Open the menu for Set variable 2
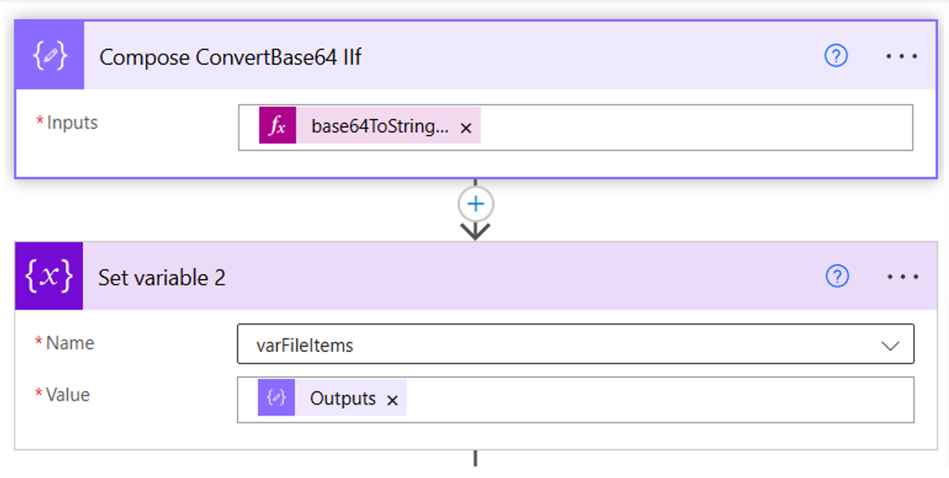Viewport: 949px width, 478px height. 902,276
